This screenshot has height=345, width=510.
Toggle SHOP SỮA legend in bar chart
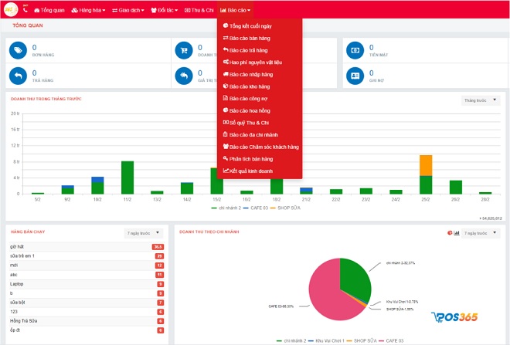(x=285, y=208)
